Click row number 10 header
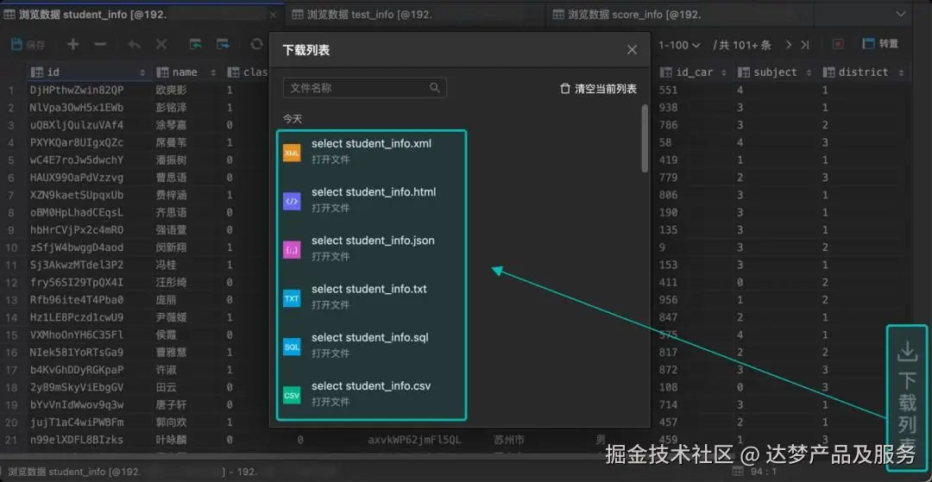932x482 pixels. coord(11,247)
